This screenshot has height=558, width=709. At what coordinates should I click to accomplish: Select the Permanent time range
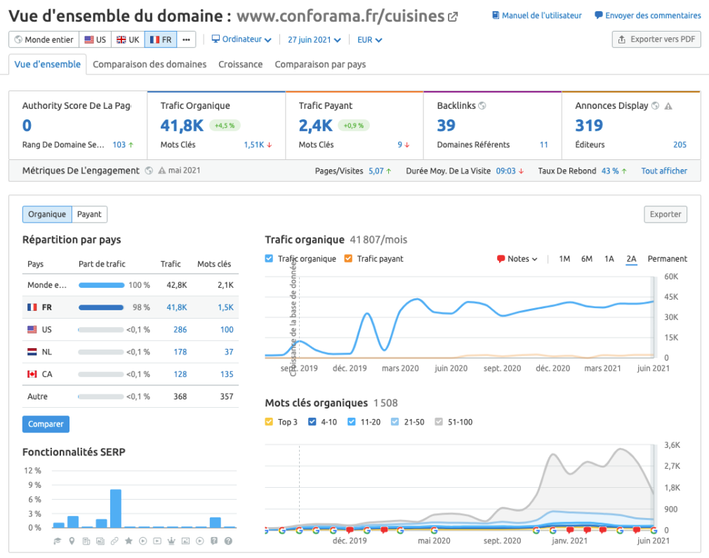pos(668,259)
